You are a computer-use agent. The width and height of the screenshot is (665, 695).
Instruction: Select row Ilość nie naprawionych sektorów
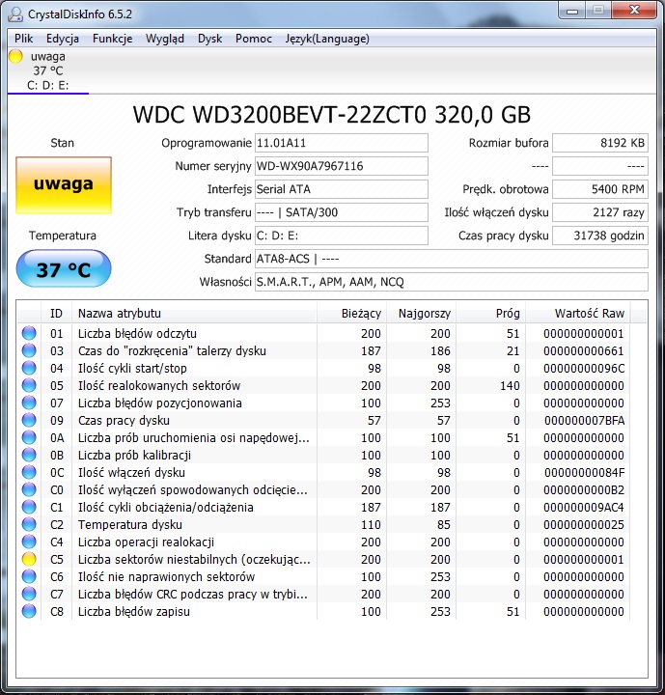pos(323,576)
